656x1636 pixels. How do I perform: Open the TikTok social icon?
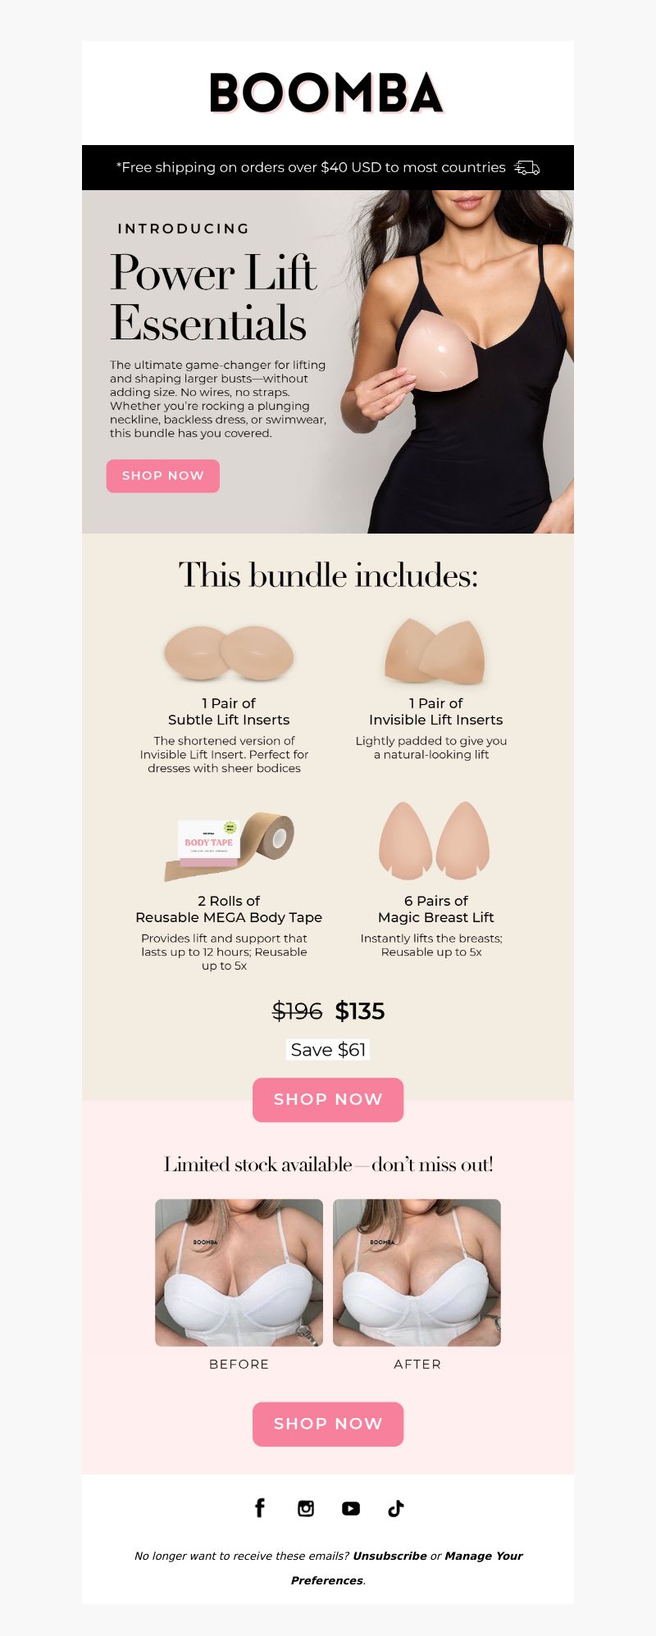396,1508
